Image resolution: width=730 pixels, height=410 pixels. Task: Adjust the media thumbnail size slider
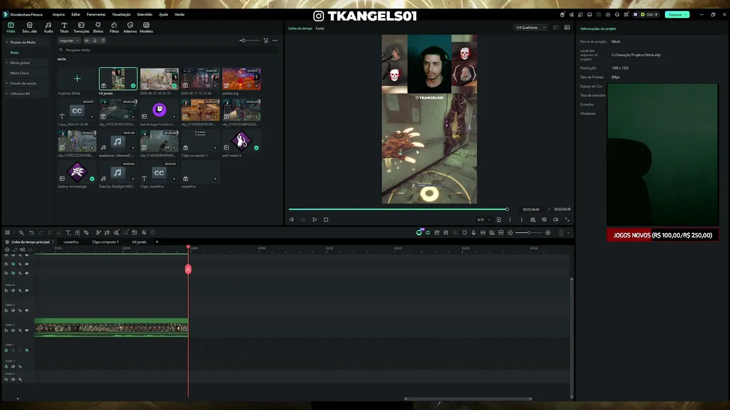pos(250,40)
